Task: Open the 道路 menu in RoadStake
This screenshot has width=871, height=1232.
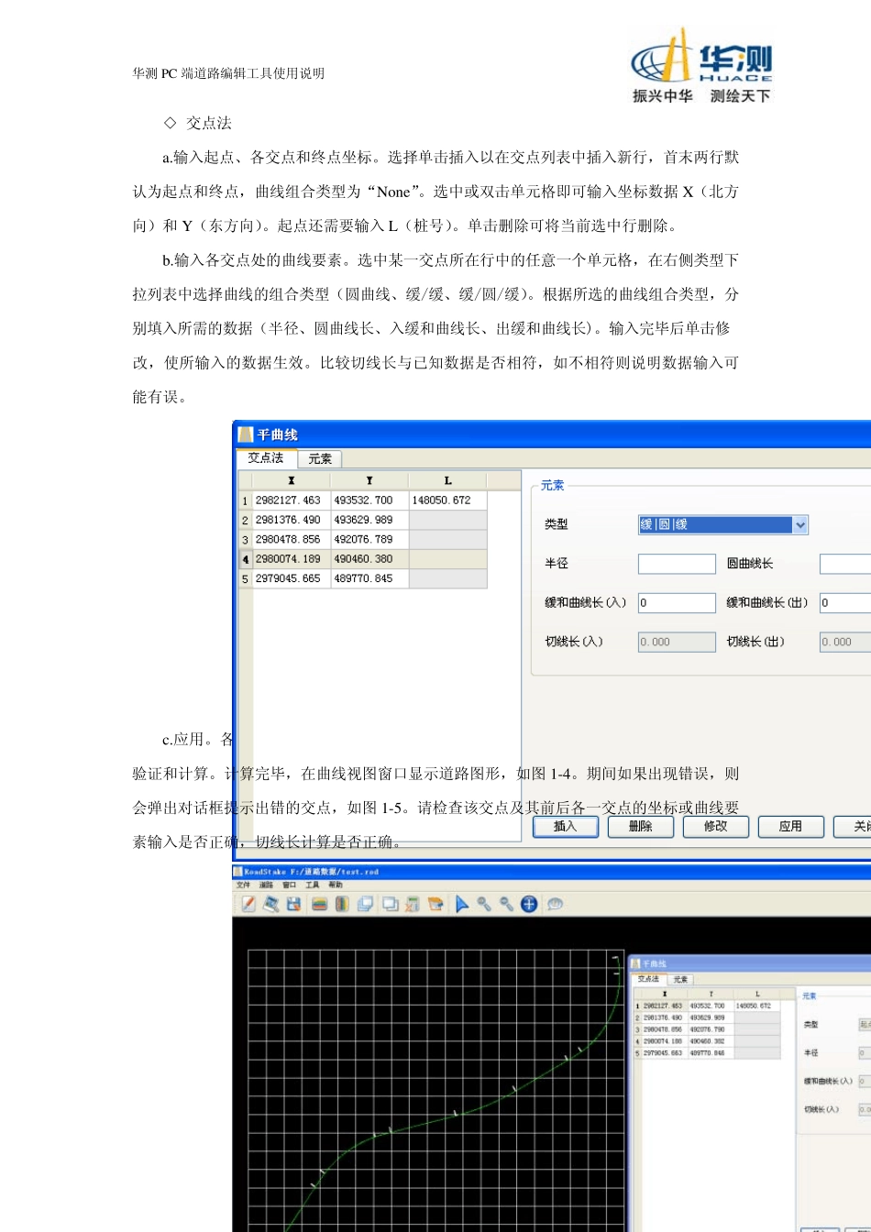Action: [267, 885]
